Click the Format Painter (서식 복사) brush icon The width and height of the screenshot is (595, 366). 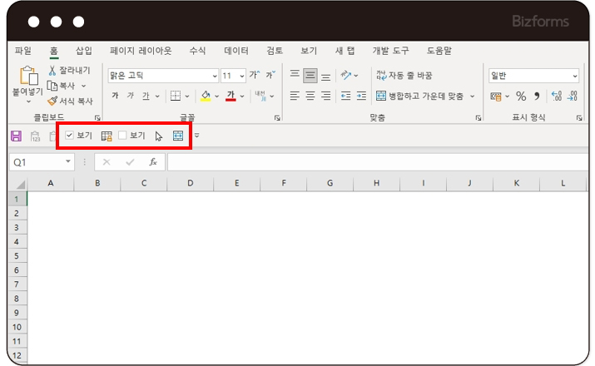tap(52, 101)
